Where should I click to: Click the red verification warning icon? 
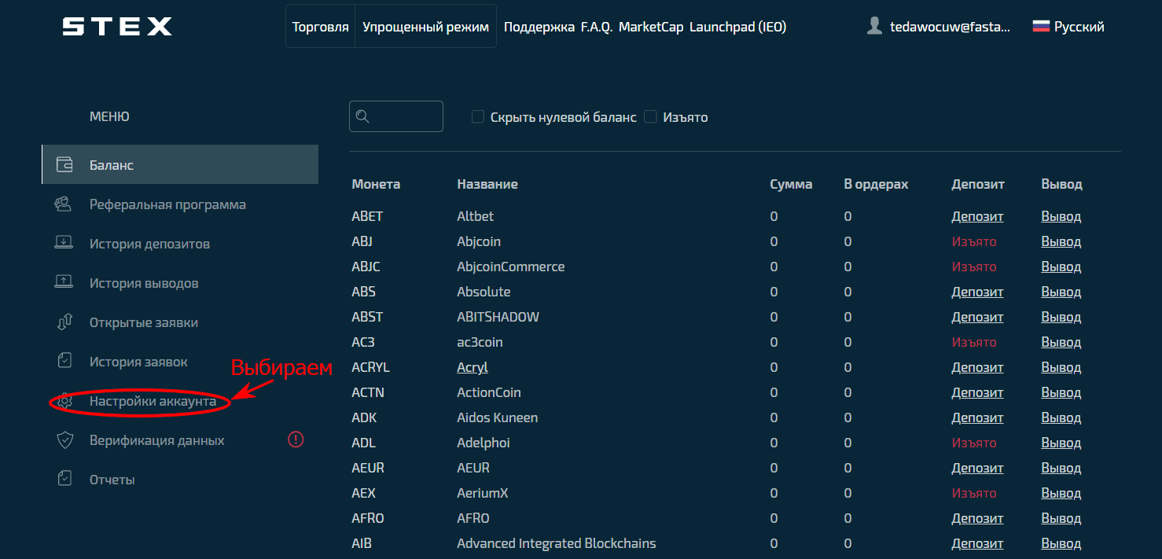point(296,439)
